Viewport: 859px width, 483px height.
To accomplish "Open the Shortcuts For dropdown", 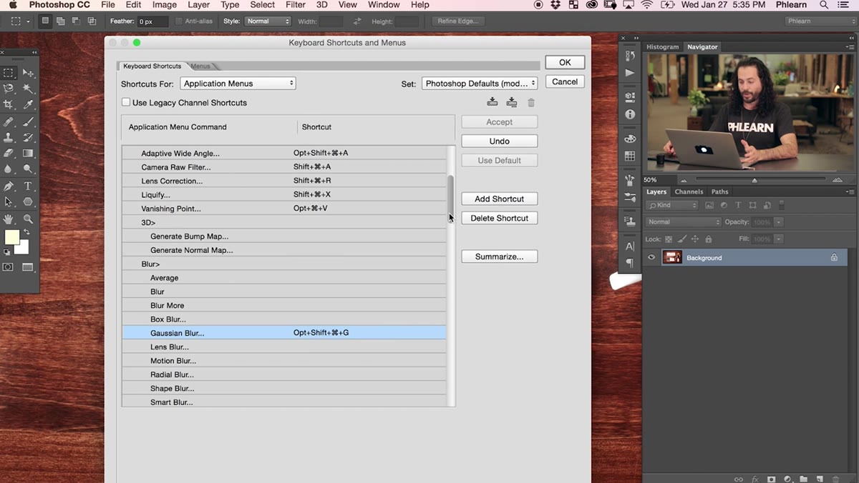I will 238,84.
